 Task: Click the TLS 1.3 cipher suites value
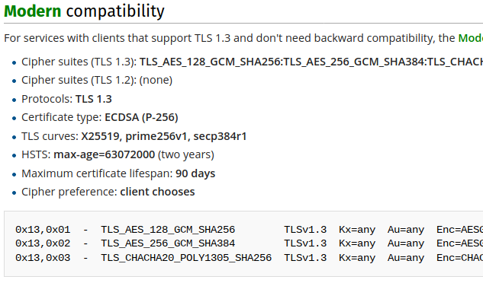click(311, 62)
